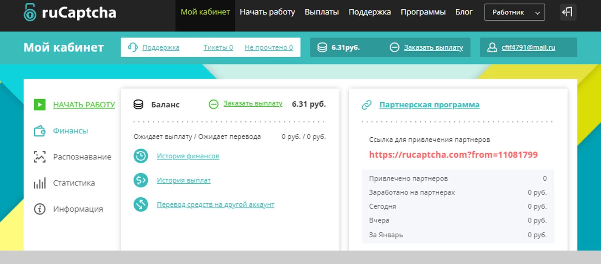Viewport: 601px width, 264px height.
Task: Open account cfif4791@mail.ru link
Action: (x=528, y=47)
